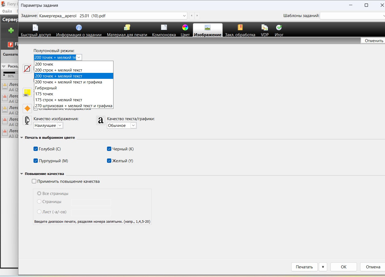The height and width of the screenshot is (277, 385).
Task: Click the Страницы page range input field
Action: [91, 202]
